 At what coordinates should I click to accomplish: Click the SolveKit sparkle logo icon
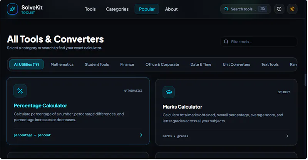coord(12,9)
